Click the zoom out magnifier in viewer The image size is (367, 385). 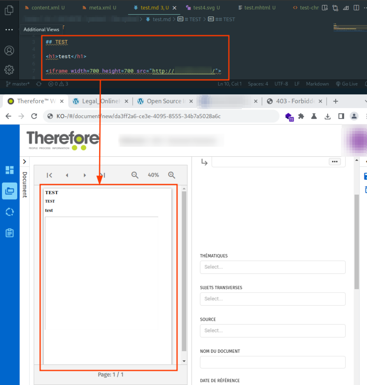(135, 175)
